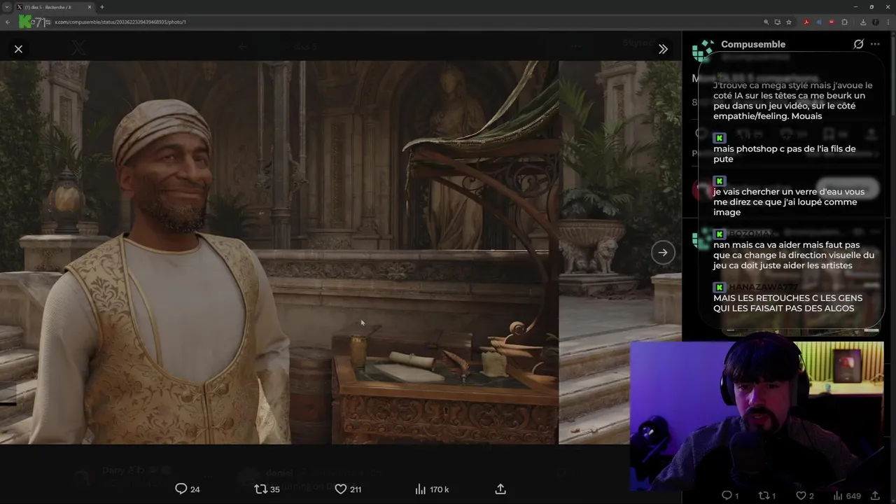The height and width of the screenshot is (504, 896).
Task: Open the Grok icon beside Compusemble
Action: tap(858, 44)
